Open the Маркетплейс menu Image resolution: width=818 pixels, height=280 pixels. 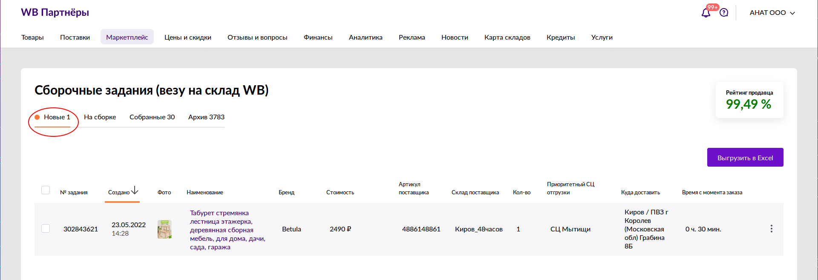coord(127,37)
